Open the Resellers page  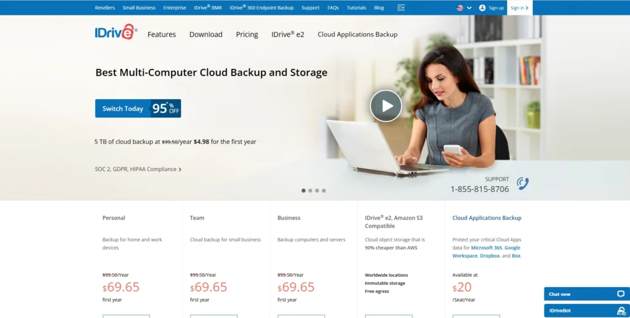(x=105, y=7)
